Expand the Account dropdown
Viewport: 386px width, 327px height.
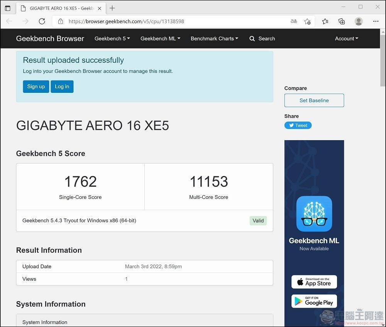(x=347, y=39)
